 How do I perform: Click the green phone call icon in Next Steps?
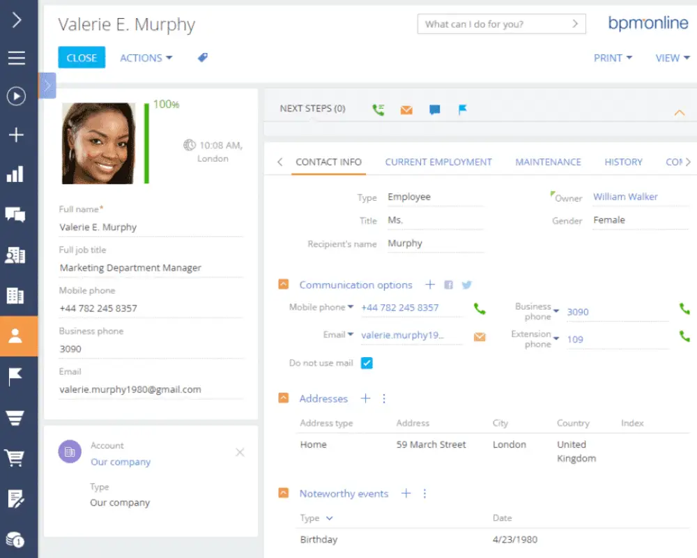pos(378,110)
